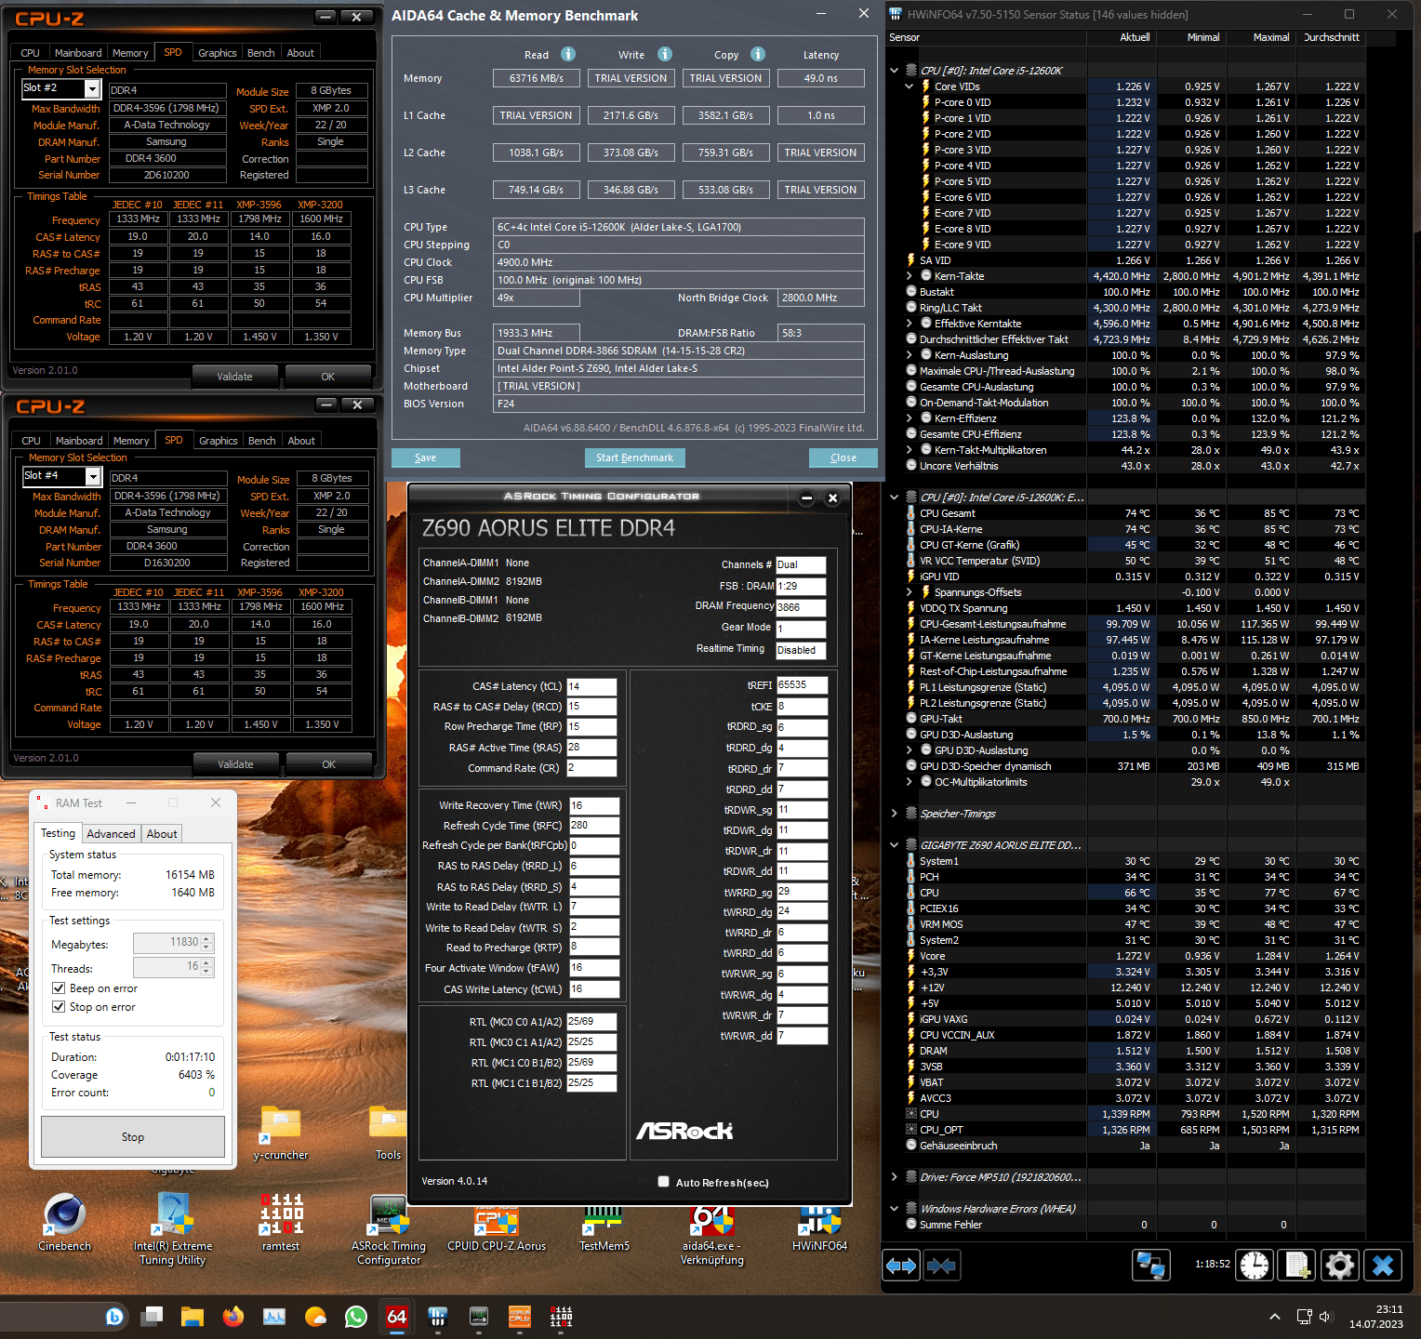Switch to Mainboard tab in upper CPU-Z
The width and height of the screenshot is (1421, 1339).
coord(78,53)
